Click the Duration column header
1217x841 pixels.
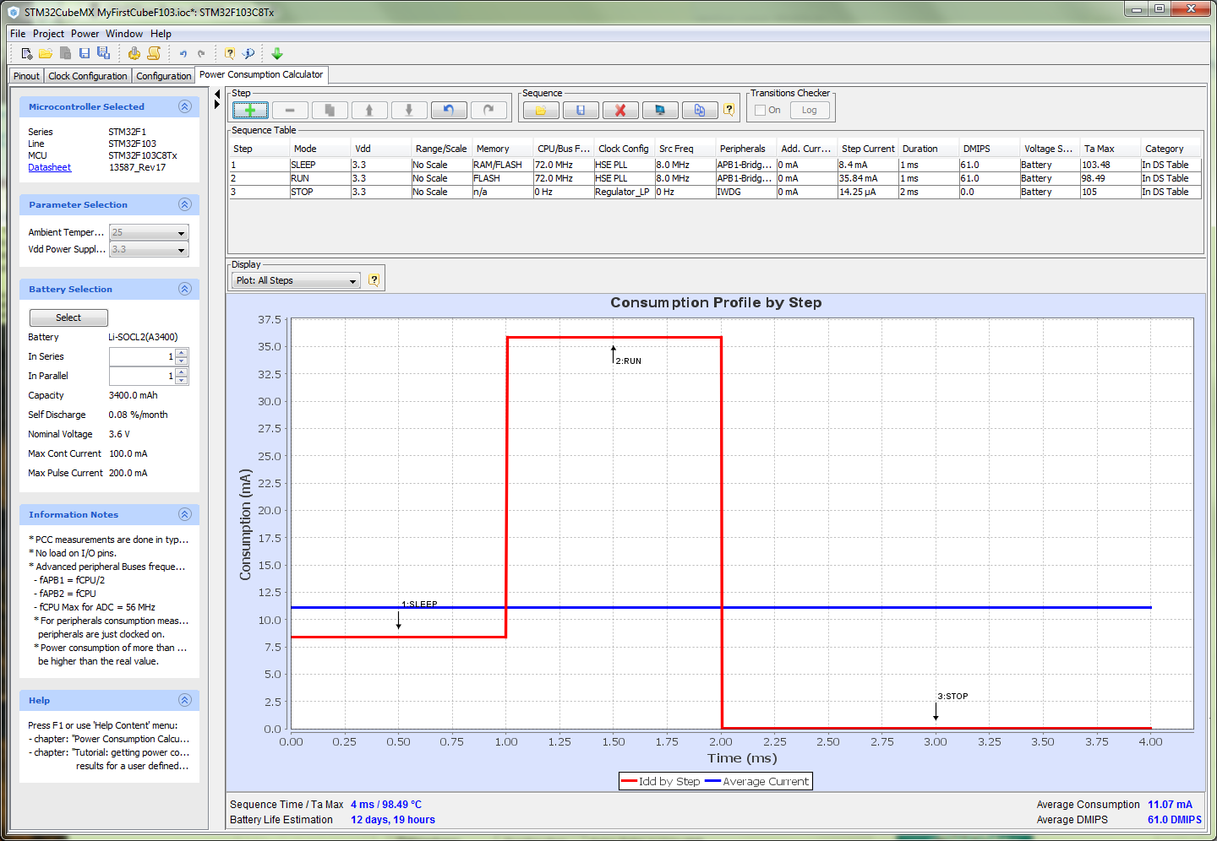pos(929,149)
